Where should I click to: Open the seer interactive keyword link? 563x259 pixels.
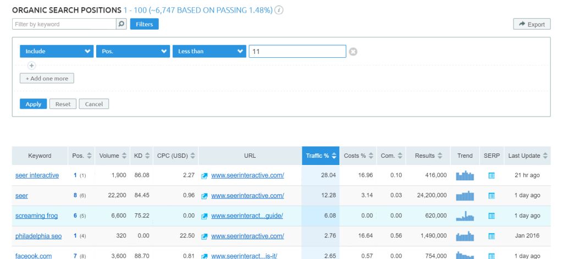pos(37,175)
